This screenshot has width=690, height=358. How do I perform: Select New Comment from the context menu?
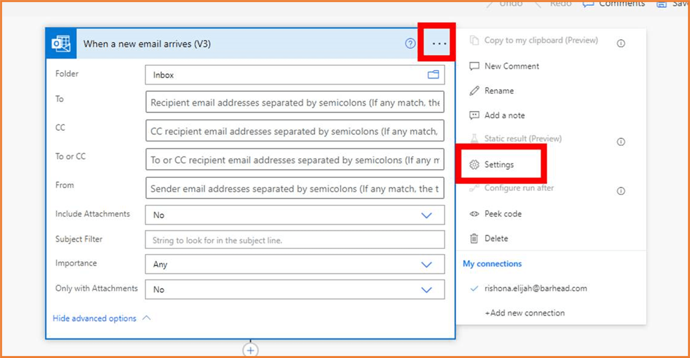(511, 66)
